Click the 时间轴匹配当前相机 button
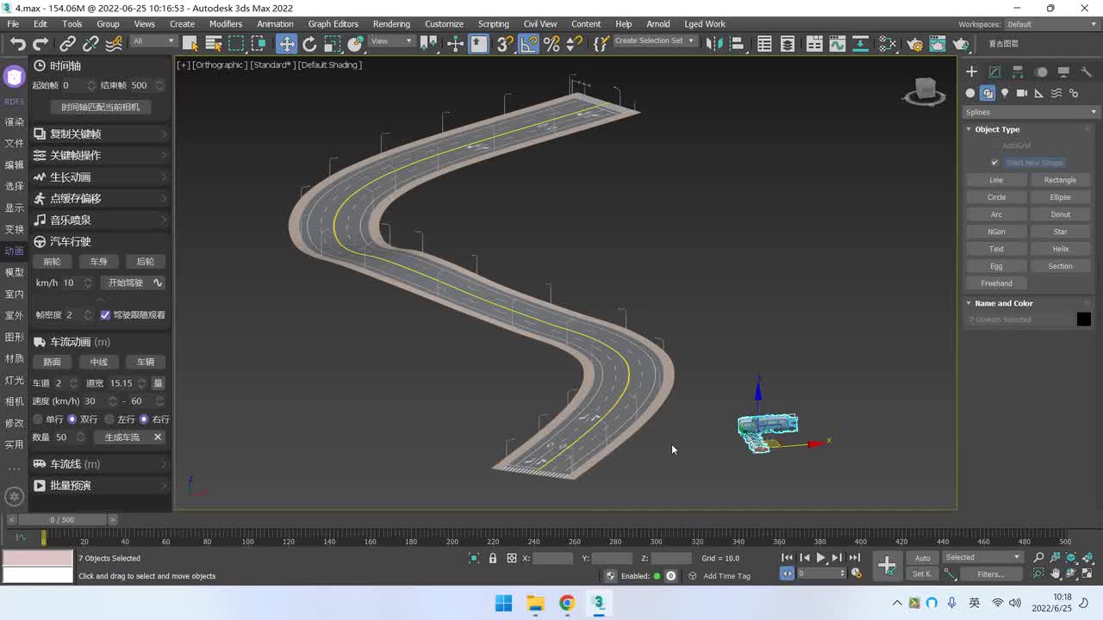Viewport: 1103px width, 620px height. [100, 107]
